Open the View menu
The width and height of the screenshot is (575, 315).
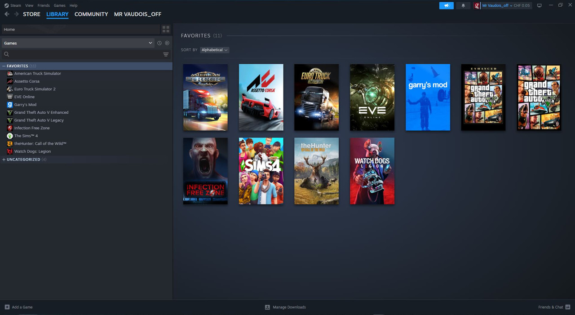(29, 5)
